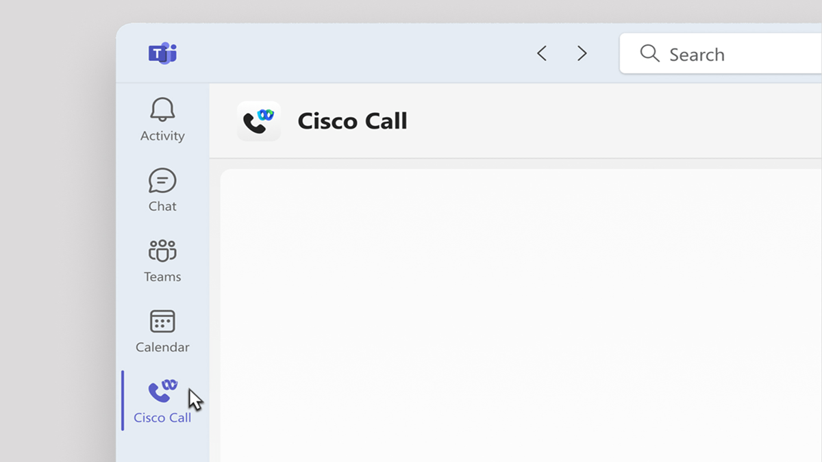Click the Activity text label

162,136
